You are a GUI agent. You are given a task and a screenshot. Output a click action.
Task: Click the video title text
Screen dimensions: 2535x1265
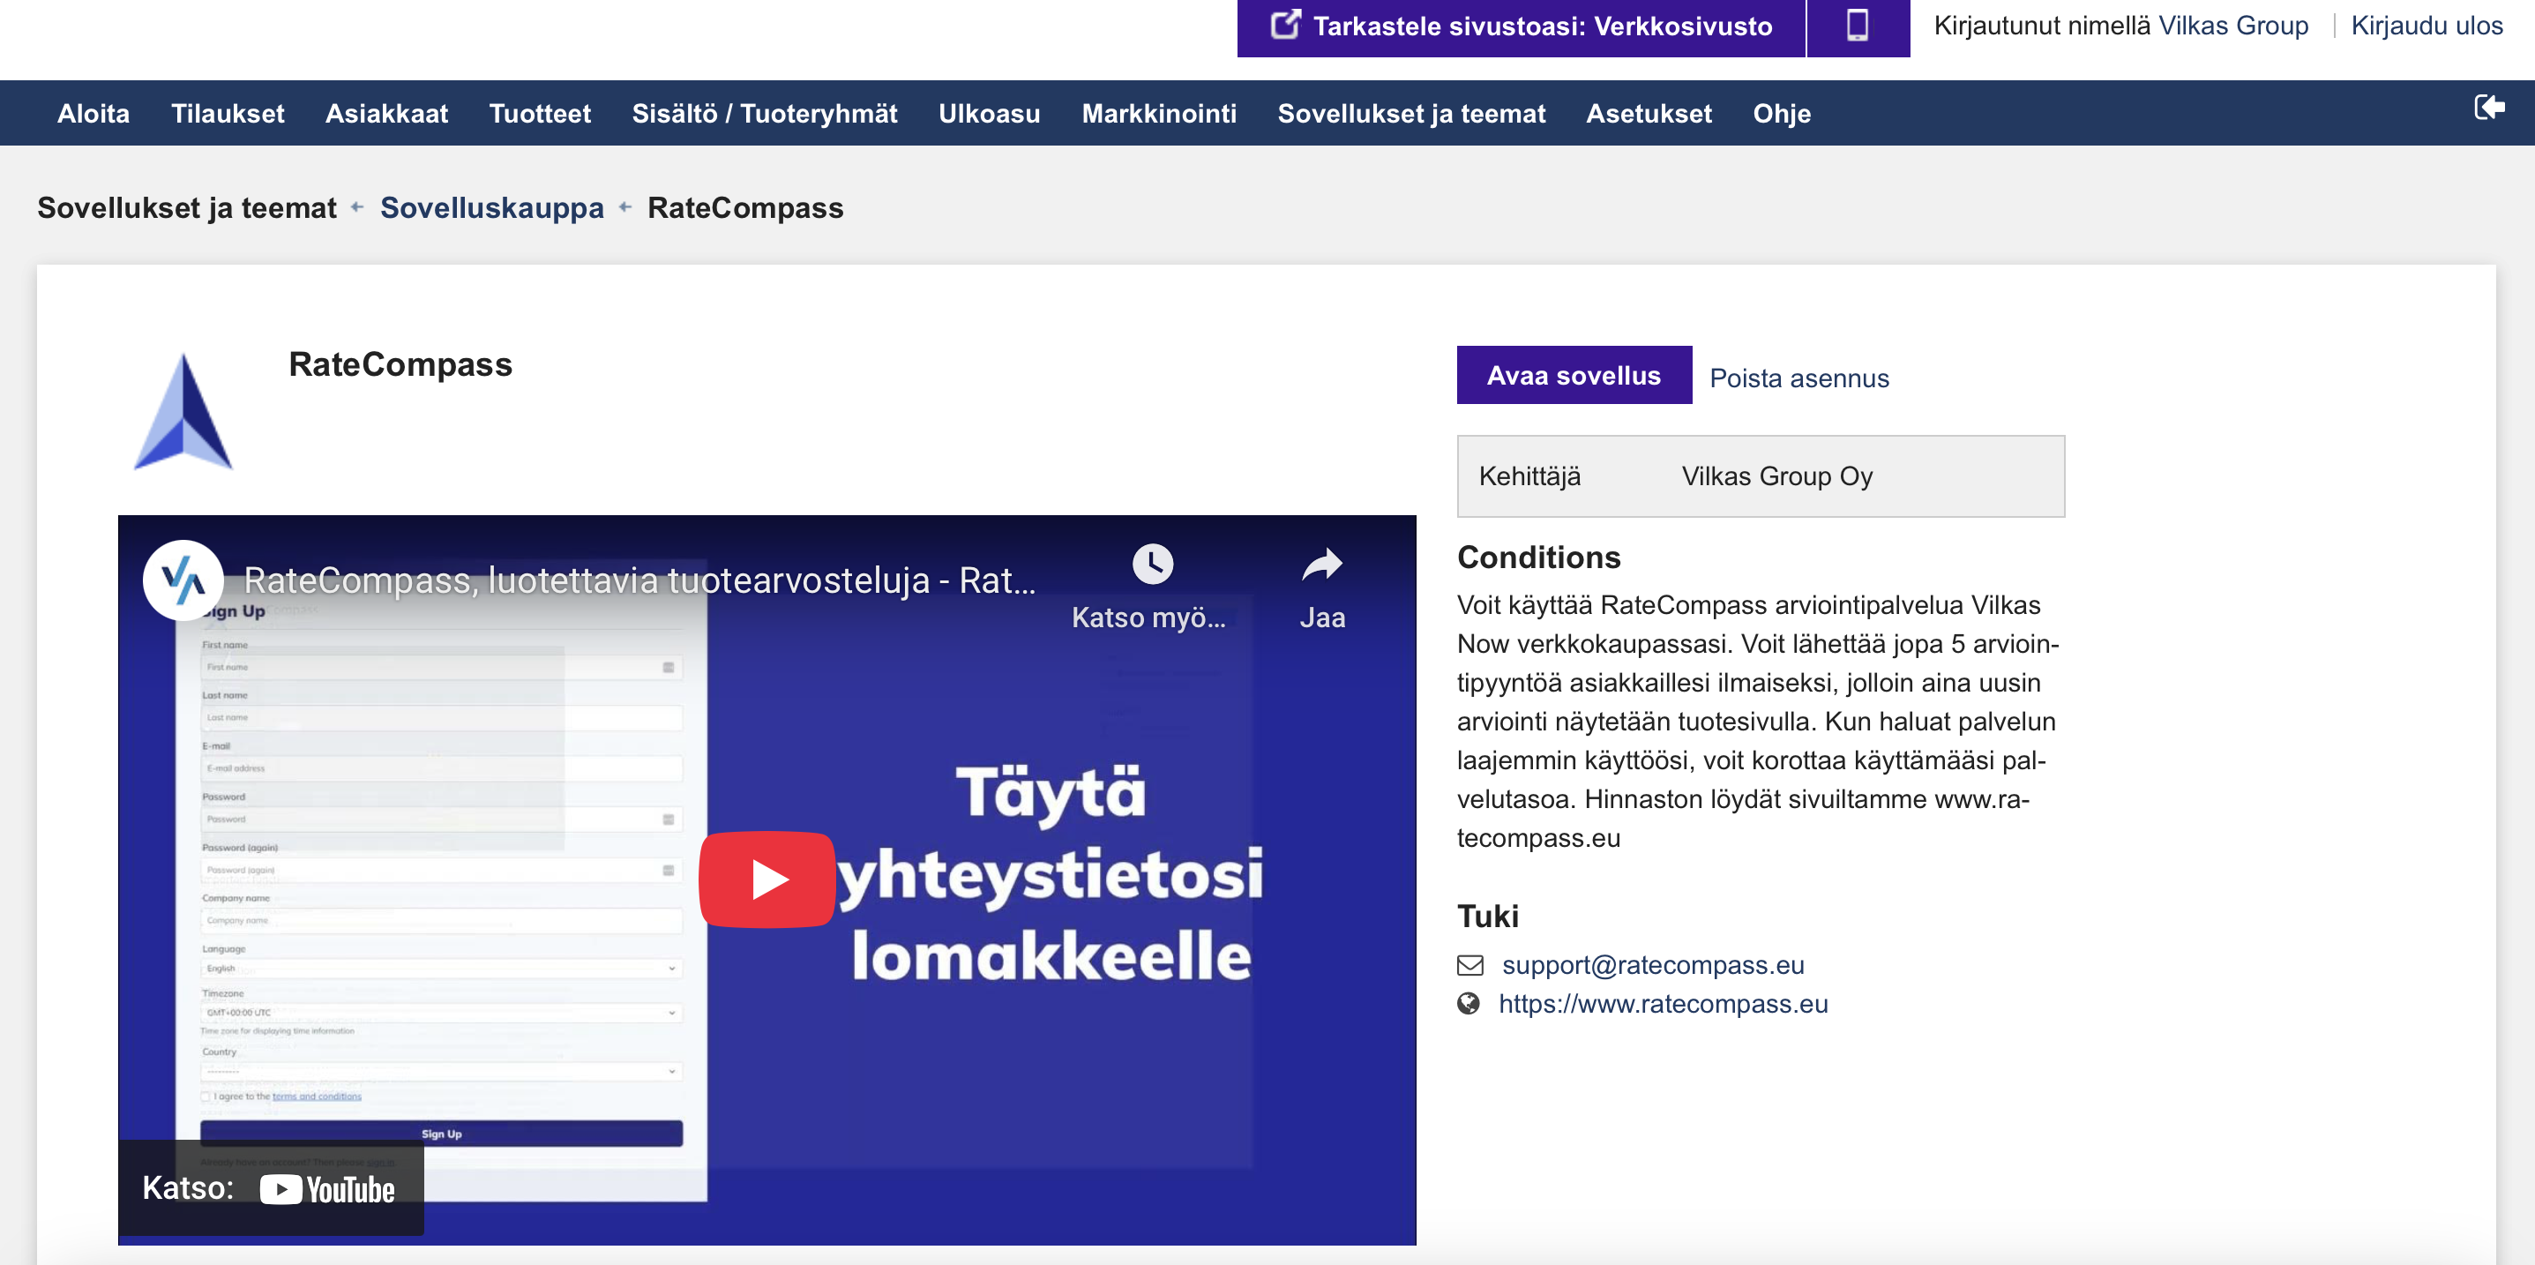[x=639, y=580]
